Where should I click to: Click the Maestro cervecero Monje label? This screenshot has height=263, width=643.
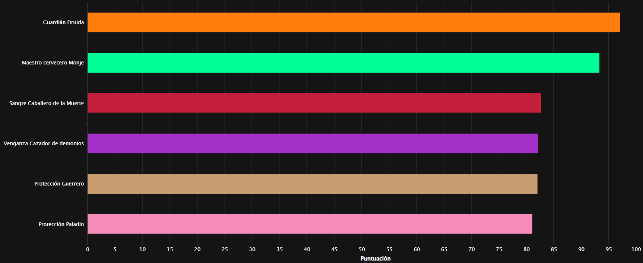(53, 63)
